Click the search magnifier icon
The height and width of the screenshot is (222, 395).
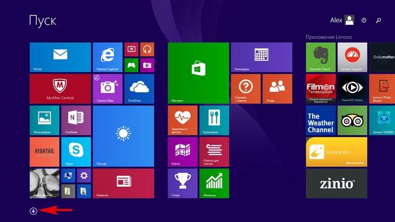point(379,20)
